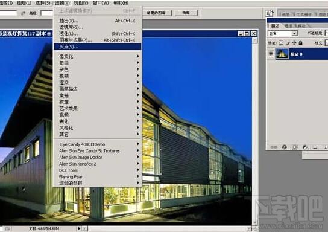This screenshot has width=328, height=232.
Task: Open 窗口(W) menu
Action: tap(101, 3)
